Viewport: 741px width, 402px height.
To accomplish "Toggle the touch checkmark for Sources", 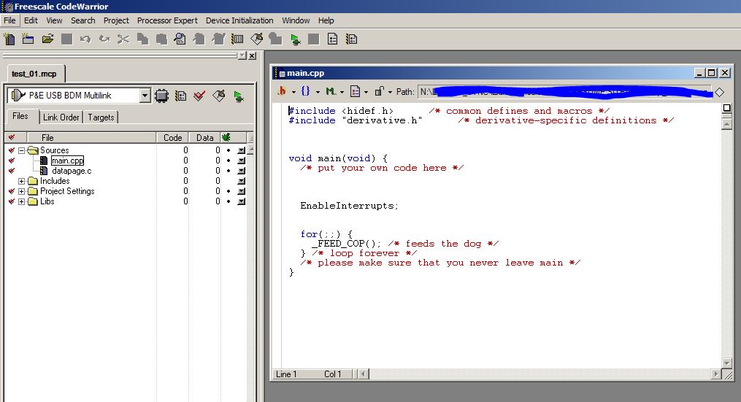I will click(x=12, y=150).
